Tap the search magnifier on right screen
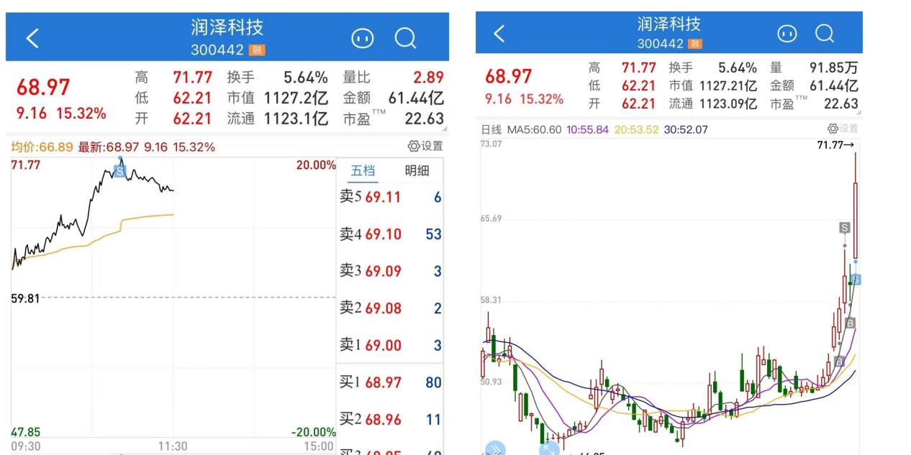 click(825, 33)
